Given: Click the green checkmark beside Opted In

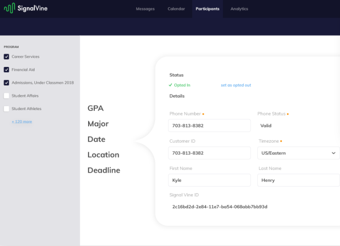Looking at the screenshot, I should click(x=171, y=85).
